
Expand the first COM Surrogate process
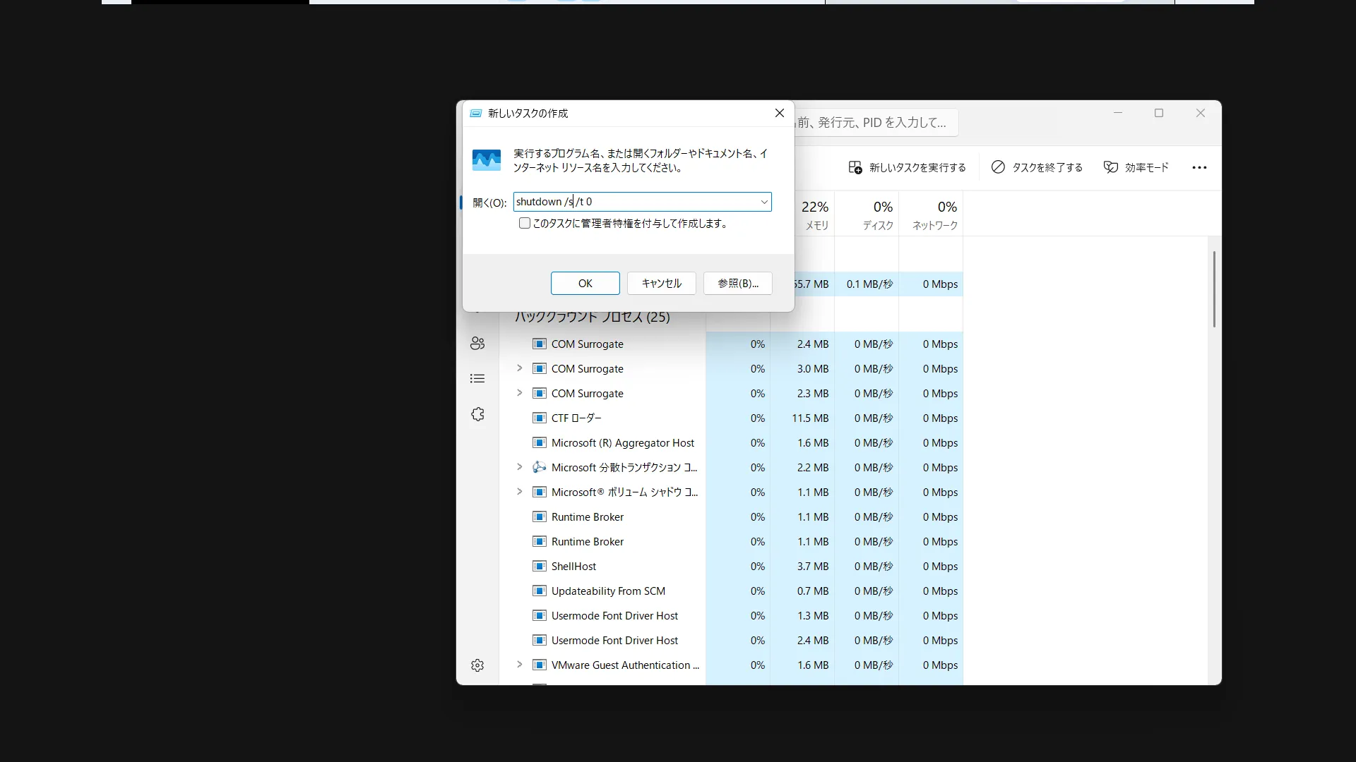520,368
